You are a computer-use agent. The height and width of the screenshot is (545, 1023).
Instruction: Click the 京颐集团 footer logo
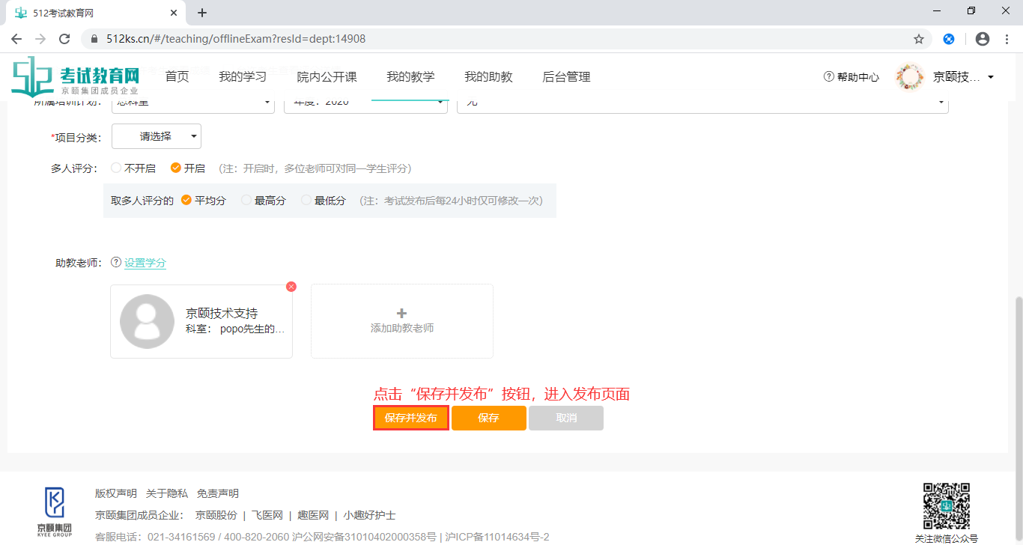coord(55,513)
